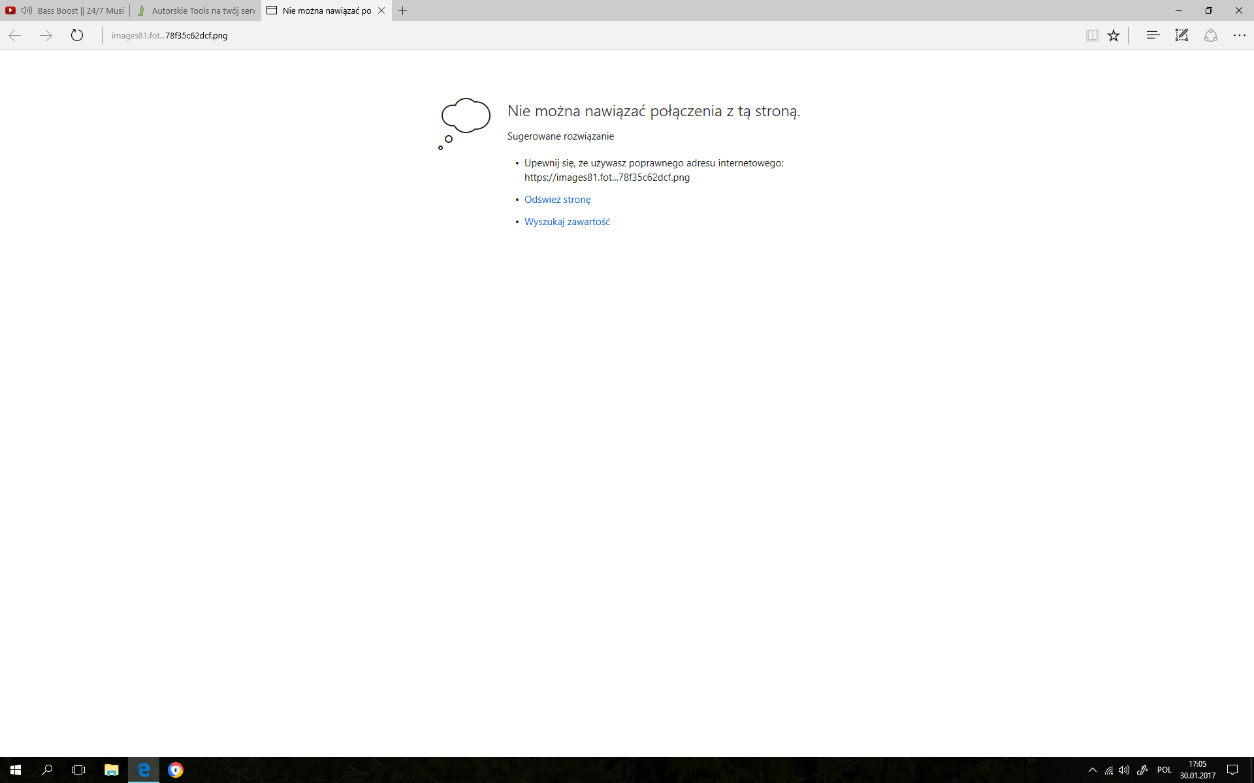Open Reading view book icon
This screenshot has width=1254, height=783.
coord(1092,35)
